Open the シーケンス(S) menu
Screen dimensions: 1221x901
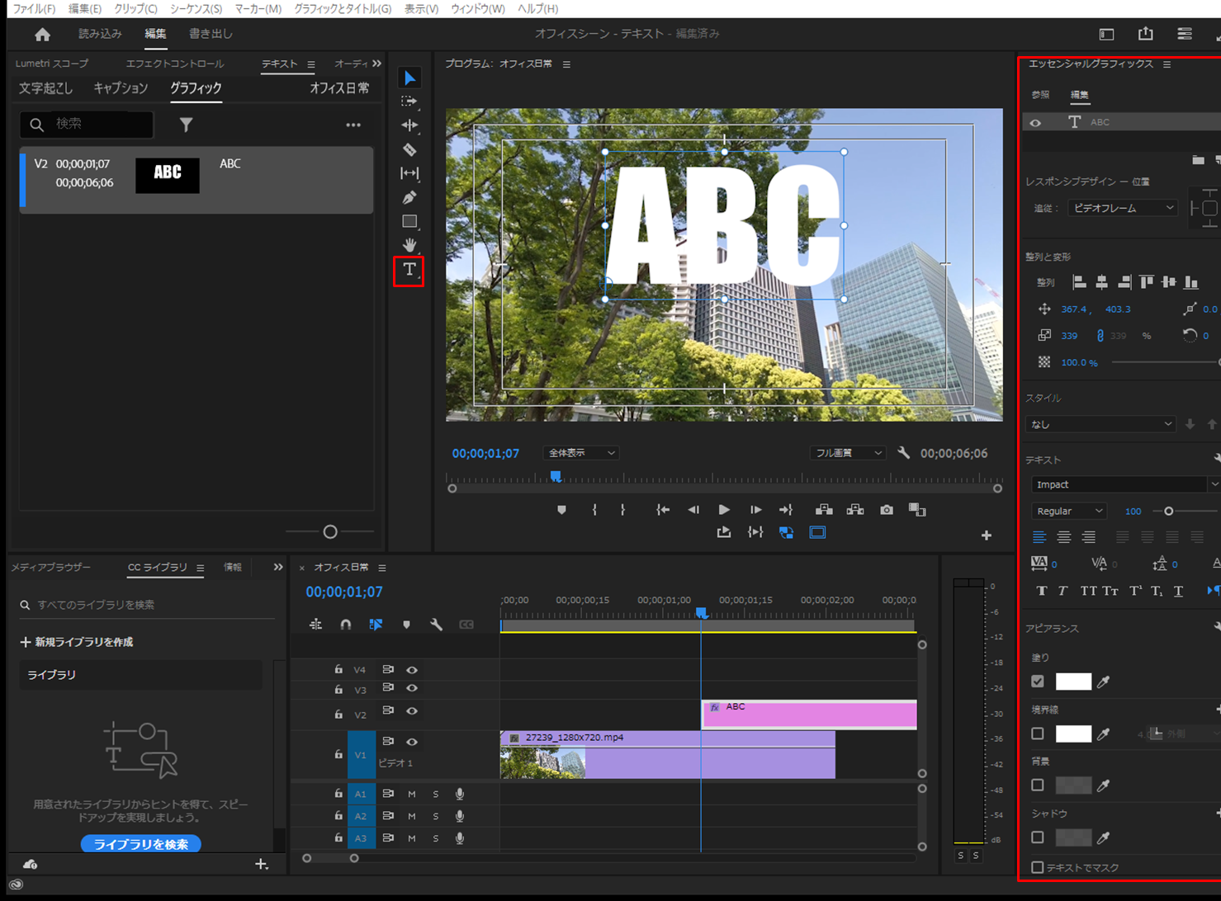coord(196,8)
